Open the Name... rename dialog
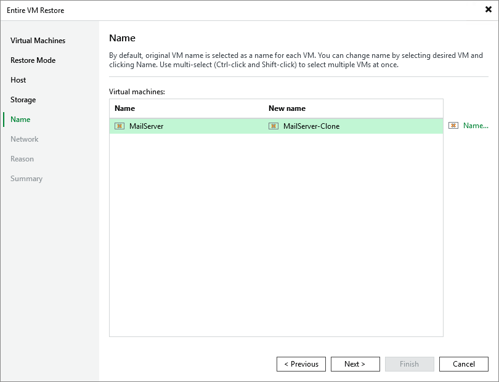Screen dimensions: 499x382 (x=476, y=125)
